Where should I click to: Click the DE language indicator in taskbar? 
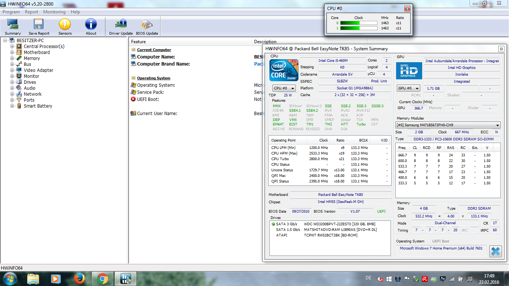pos(369,278)
